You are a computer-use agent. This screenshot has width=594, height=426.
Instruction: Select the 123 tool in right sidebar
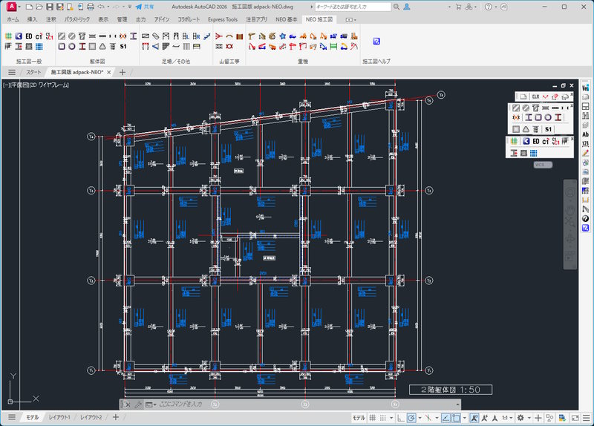pyautogui.click(x=586, y=143)
